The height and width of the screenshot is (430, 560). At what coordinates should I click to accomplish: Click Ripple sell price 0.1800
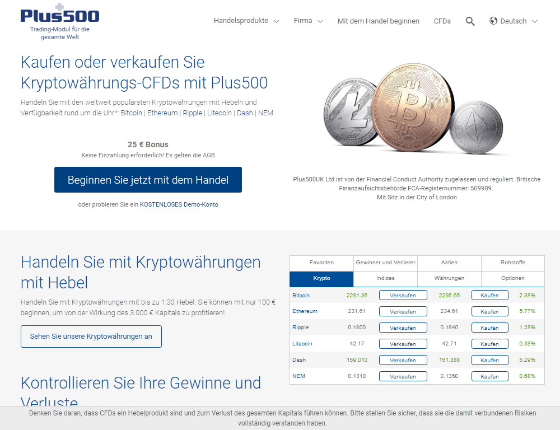point(357,328)
